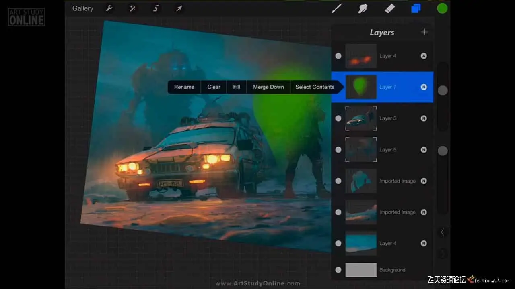Return to the Gallery

click(82, 8)
